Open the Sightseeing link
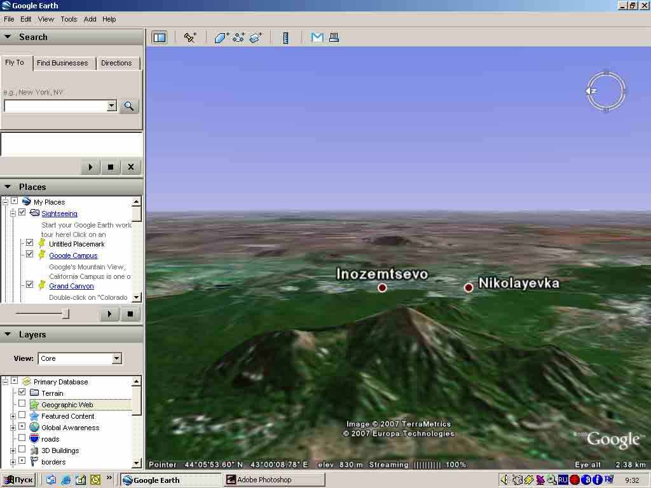The image size is (651, 488). pyautogui.click(x=59, y=213)
